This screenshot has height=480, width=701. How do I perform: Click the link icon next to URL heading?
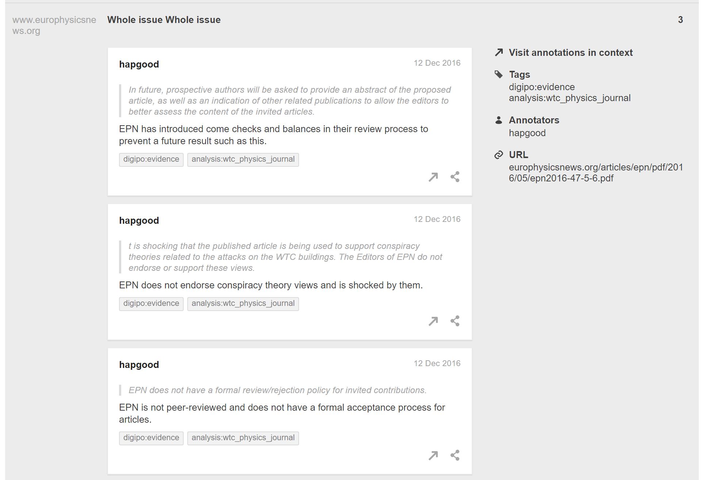499,155
